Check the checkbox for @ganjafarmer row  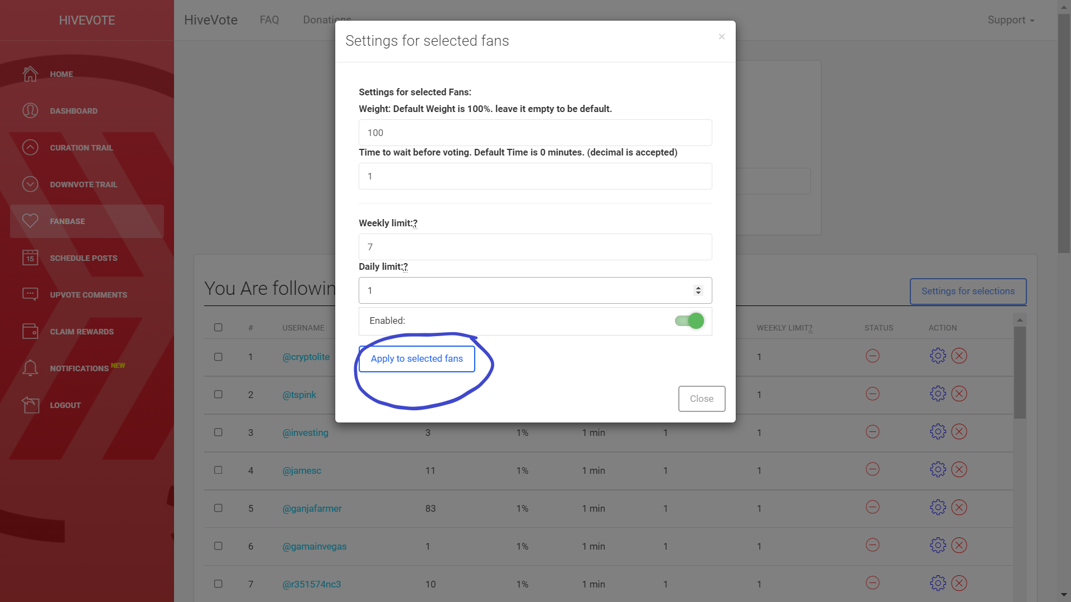pos(218,508)
